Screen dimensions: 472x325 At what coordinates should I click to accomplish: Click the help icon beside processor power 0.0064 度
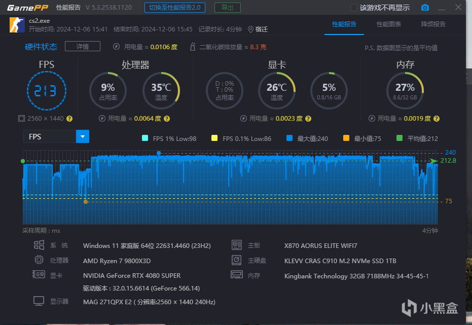[x=167, y=119]
